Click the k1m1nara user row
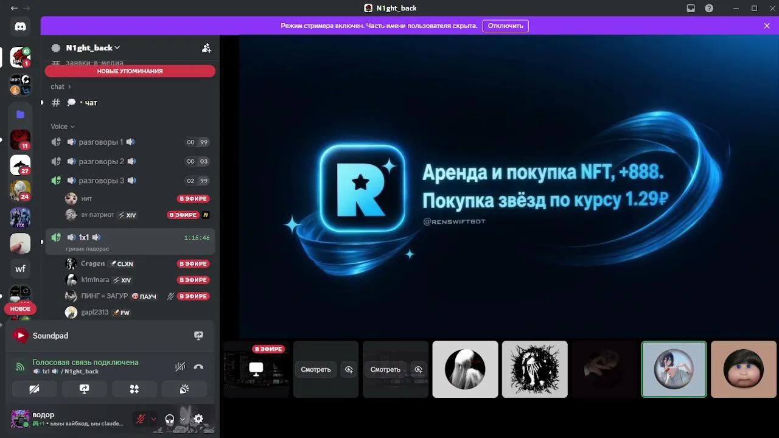 (138, 280)
